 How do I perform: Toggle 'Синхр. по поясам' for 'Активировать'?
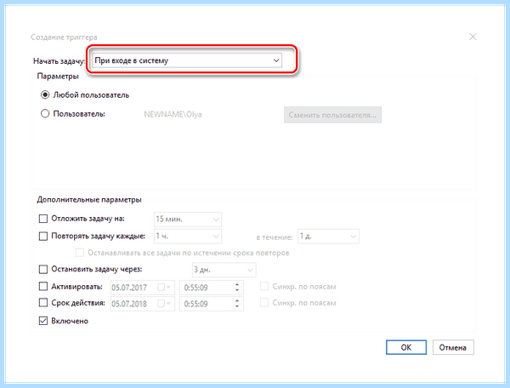point(264,287)
